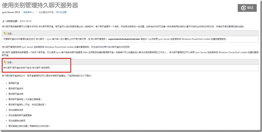Click the last modified date 2013-10-01
The height and width of the screenshot is (132, 262).
(x=26, y=21)
